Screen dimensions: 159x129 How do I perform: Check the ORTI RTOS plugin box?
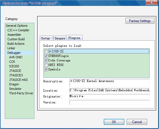pos(46,65)
